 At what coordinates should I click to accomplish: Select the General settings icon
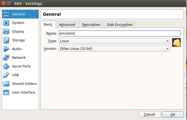(6, 14)
